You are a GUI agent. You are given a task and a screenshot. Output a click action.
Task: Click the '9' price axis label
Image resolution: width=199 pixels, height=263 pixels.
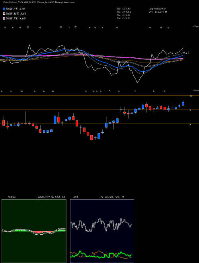click(190, 110)
